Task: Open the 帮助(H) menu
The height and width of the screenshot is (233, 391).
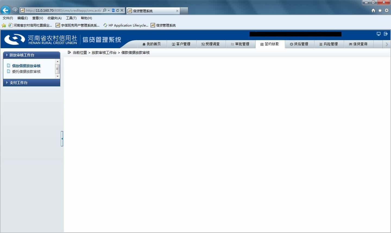Action: click(x=86, y=18)
